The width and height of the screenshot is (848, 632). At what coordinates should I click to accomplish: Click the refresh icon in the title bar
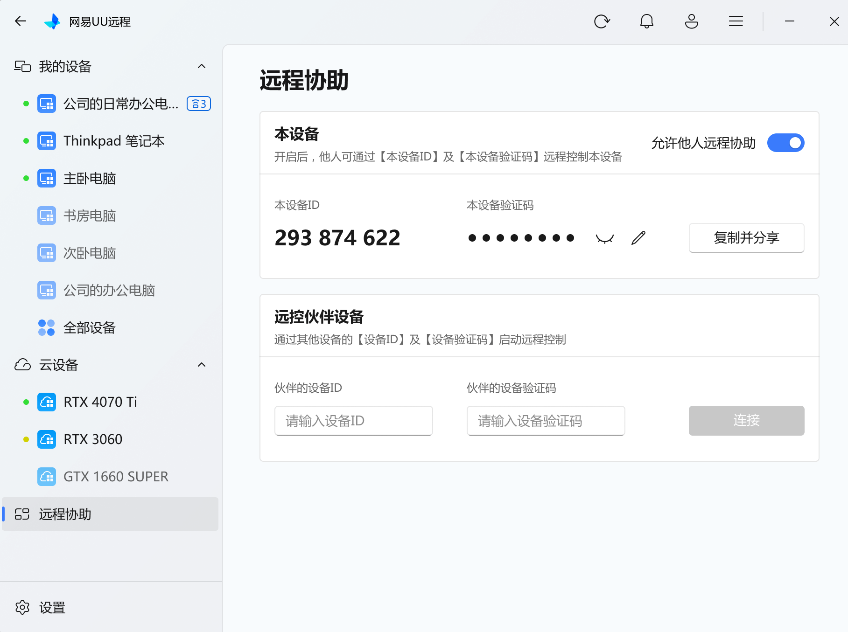click(x=602, y=21)
